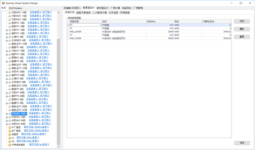The height and width of the screenshot is (150, 255).
Task: Click the transformer cylinder icon beside #1厂高变
Action: pos(9,128)
